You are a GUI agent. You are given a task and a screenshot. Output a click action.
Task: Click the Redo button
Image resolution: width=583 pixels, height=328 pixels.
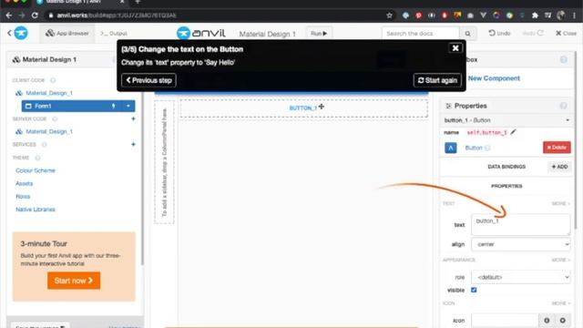click(x=533, y=33)
